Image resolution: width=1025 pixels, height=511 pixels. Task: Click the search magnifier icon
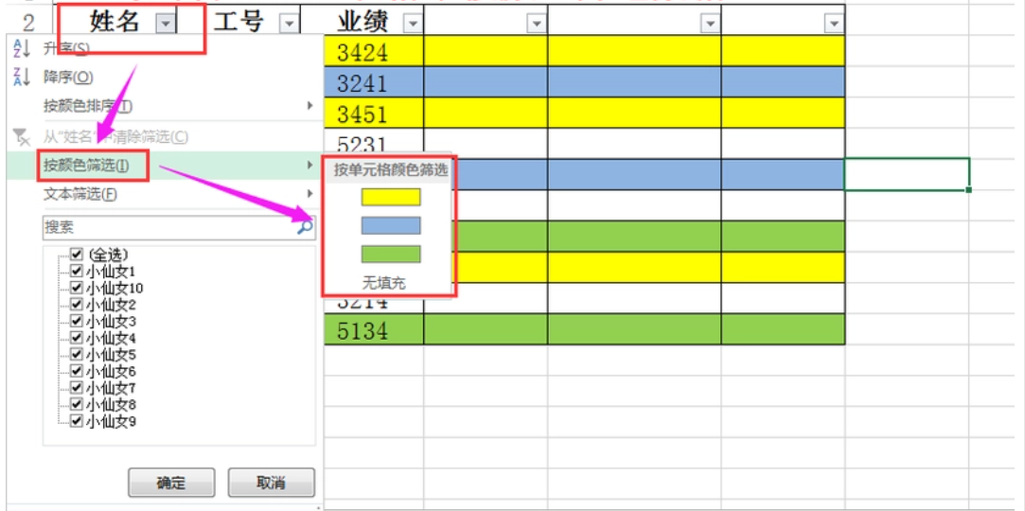pyautogui.click(x=306, y=227)
